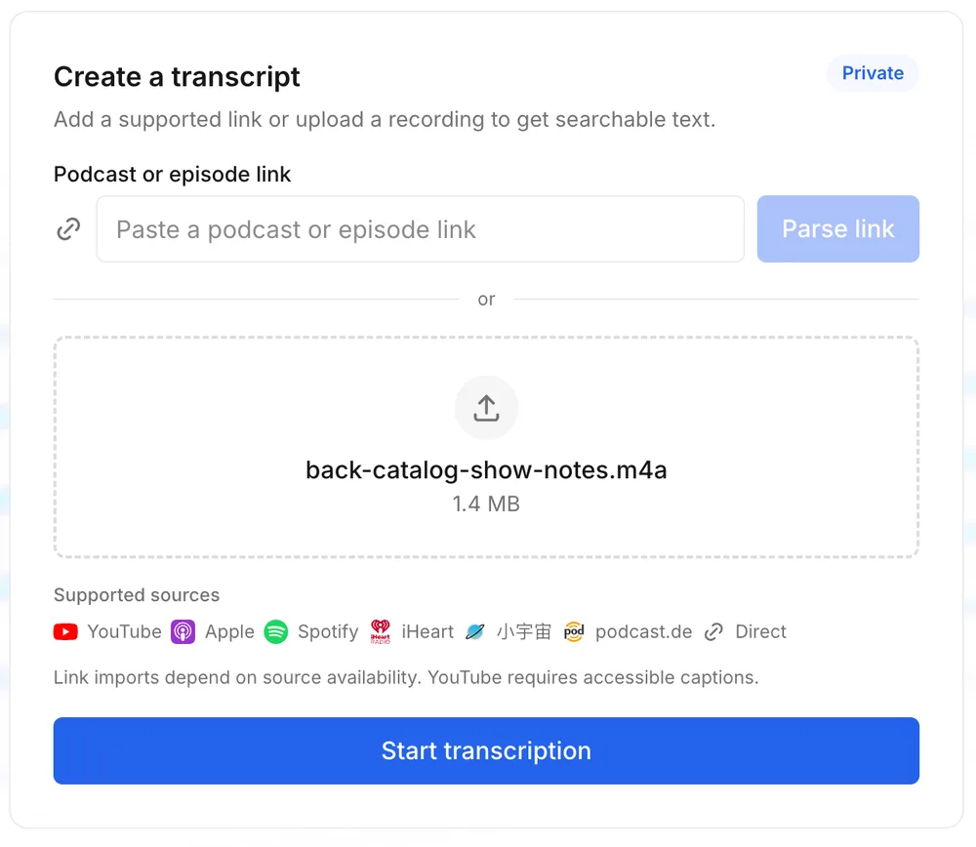Click the 小宇宙 source label
The height and width of the screenshot is (847, 976).
(x=524, y=631)
